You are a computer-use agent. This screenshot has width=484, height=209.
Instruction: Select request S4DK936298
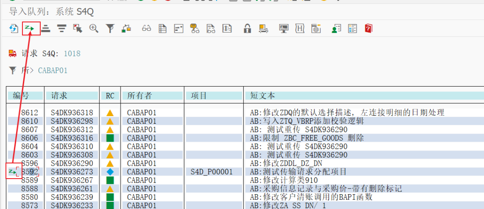point(72,121)
